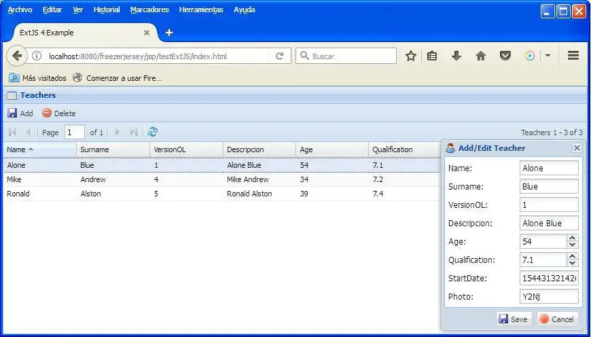Go to previous page in grid pager

(x=27, y=132)
